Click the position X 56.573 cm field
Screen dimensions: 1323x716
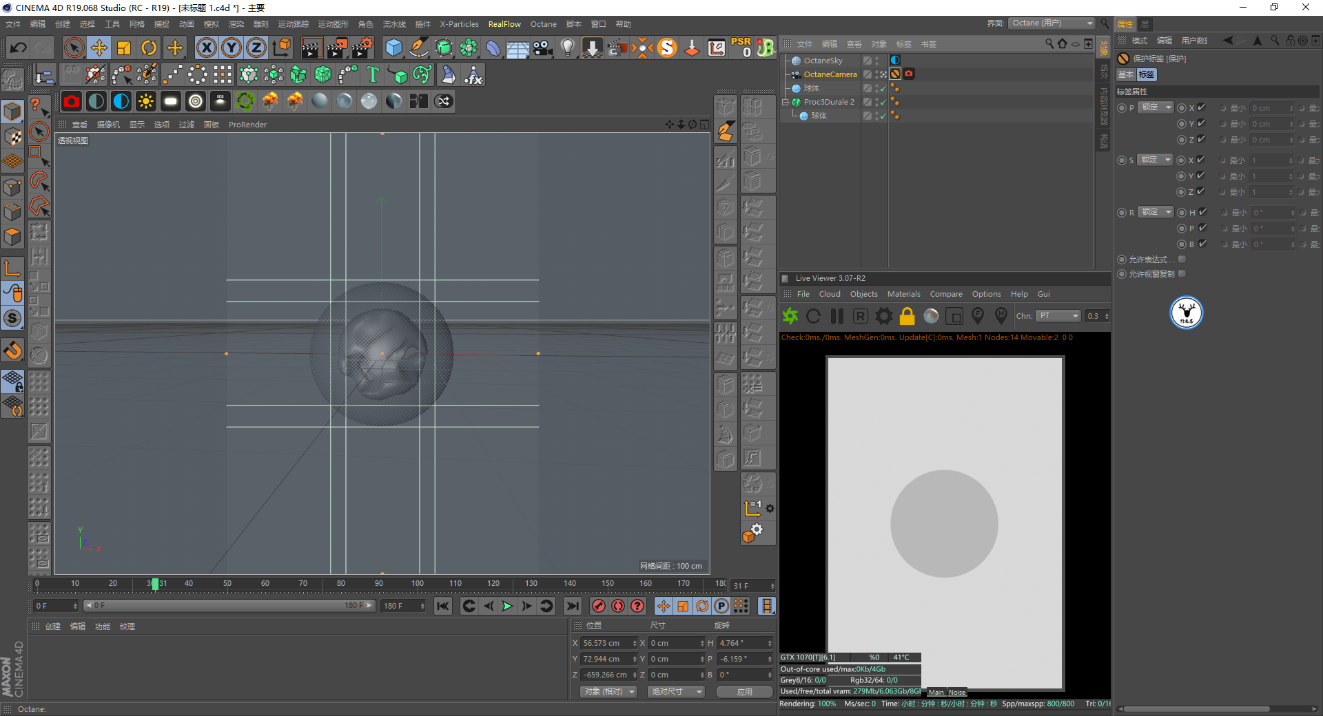tap(609, 643)
